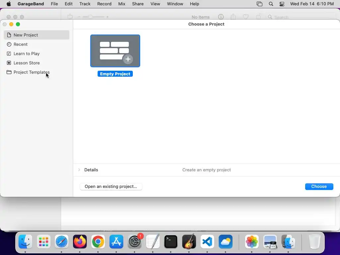Viewport: 340px width, 255px height.
Task: Click the Project Templates folder icon
Action: (9, 72)
